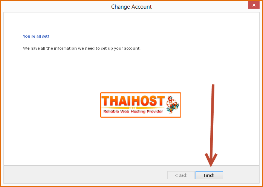Click the Finish button
This screenshot has height=187, width=263.
coord(209,175)
